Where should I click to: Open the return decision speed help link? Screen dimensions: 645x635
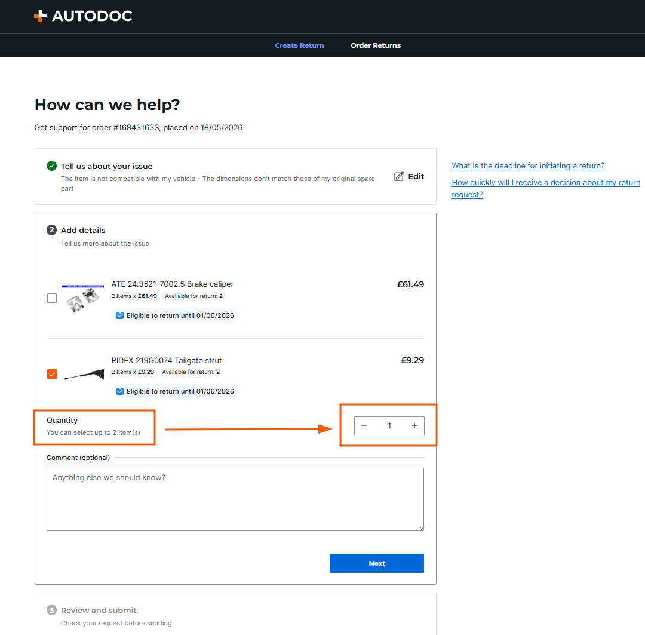[x=546, y=189]
